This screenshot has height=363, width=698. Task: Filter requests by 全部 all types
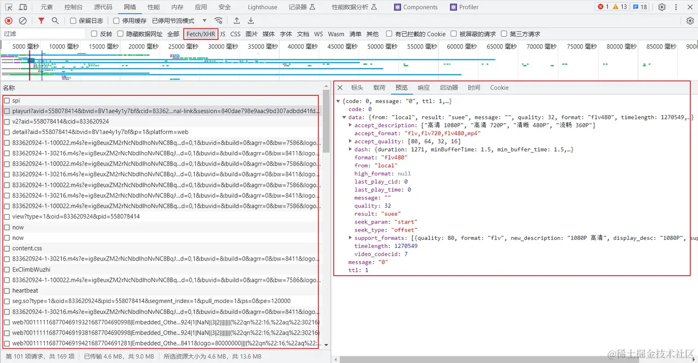click(173, 34)
